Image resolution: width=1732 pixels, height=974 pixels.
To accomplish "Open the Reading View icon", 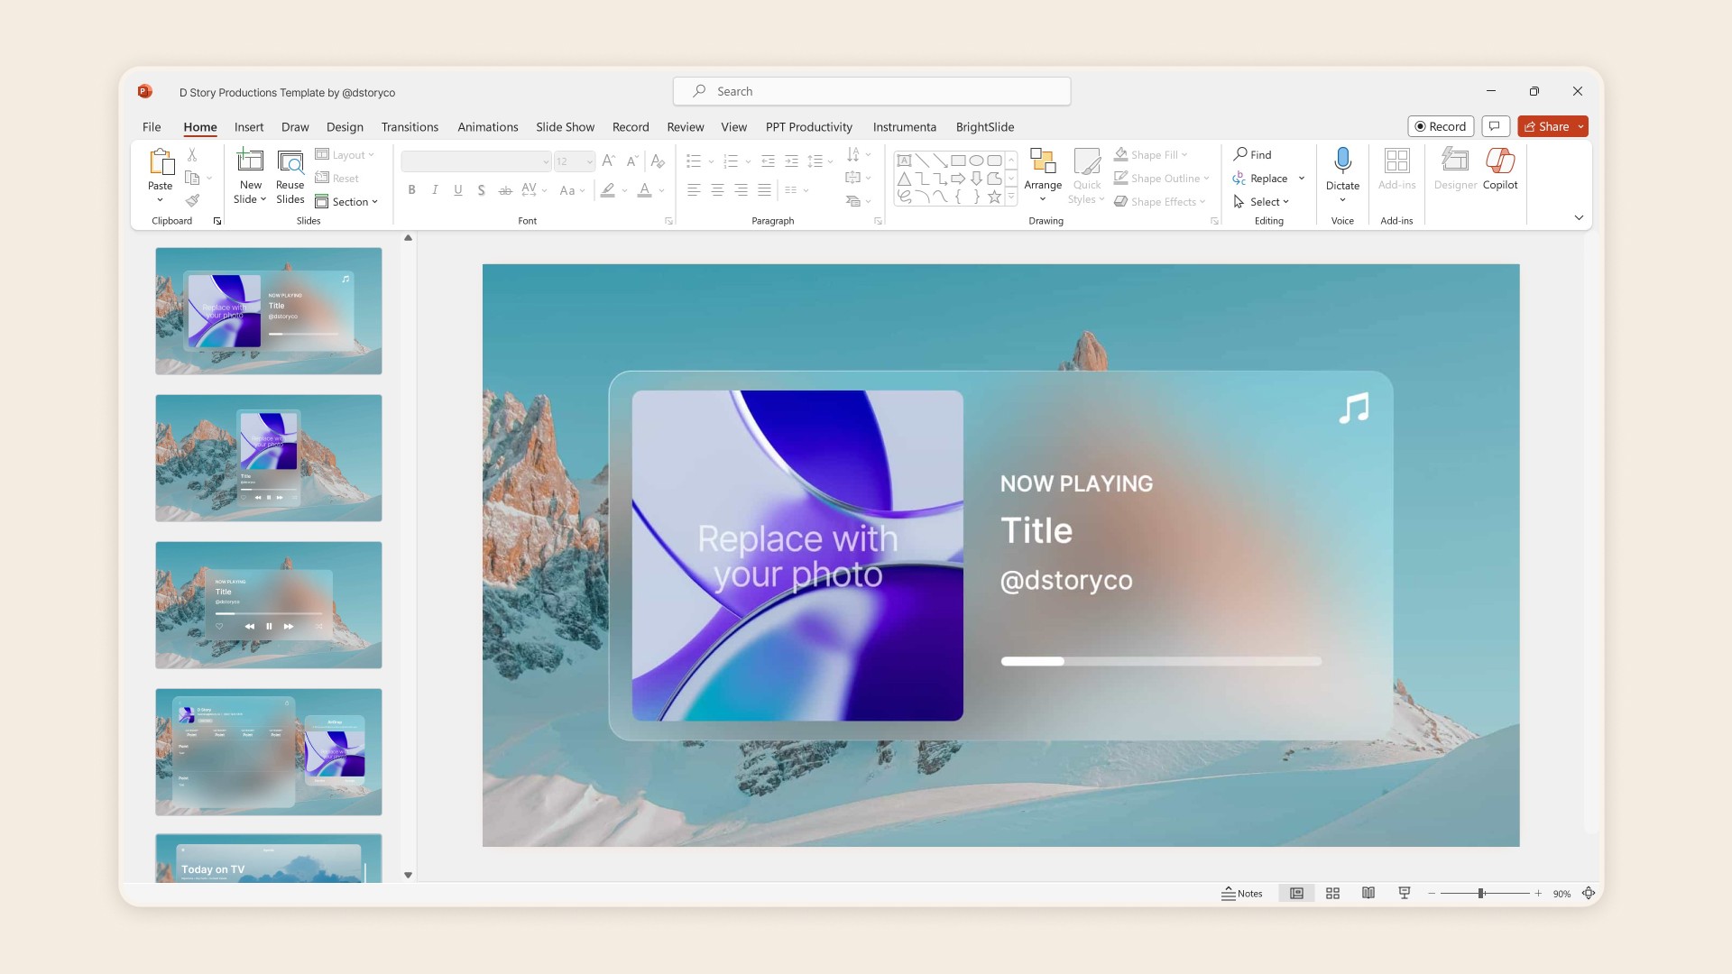I will click(x=1368, y=893).
